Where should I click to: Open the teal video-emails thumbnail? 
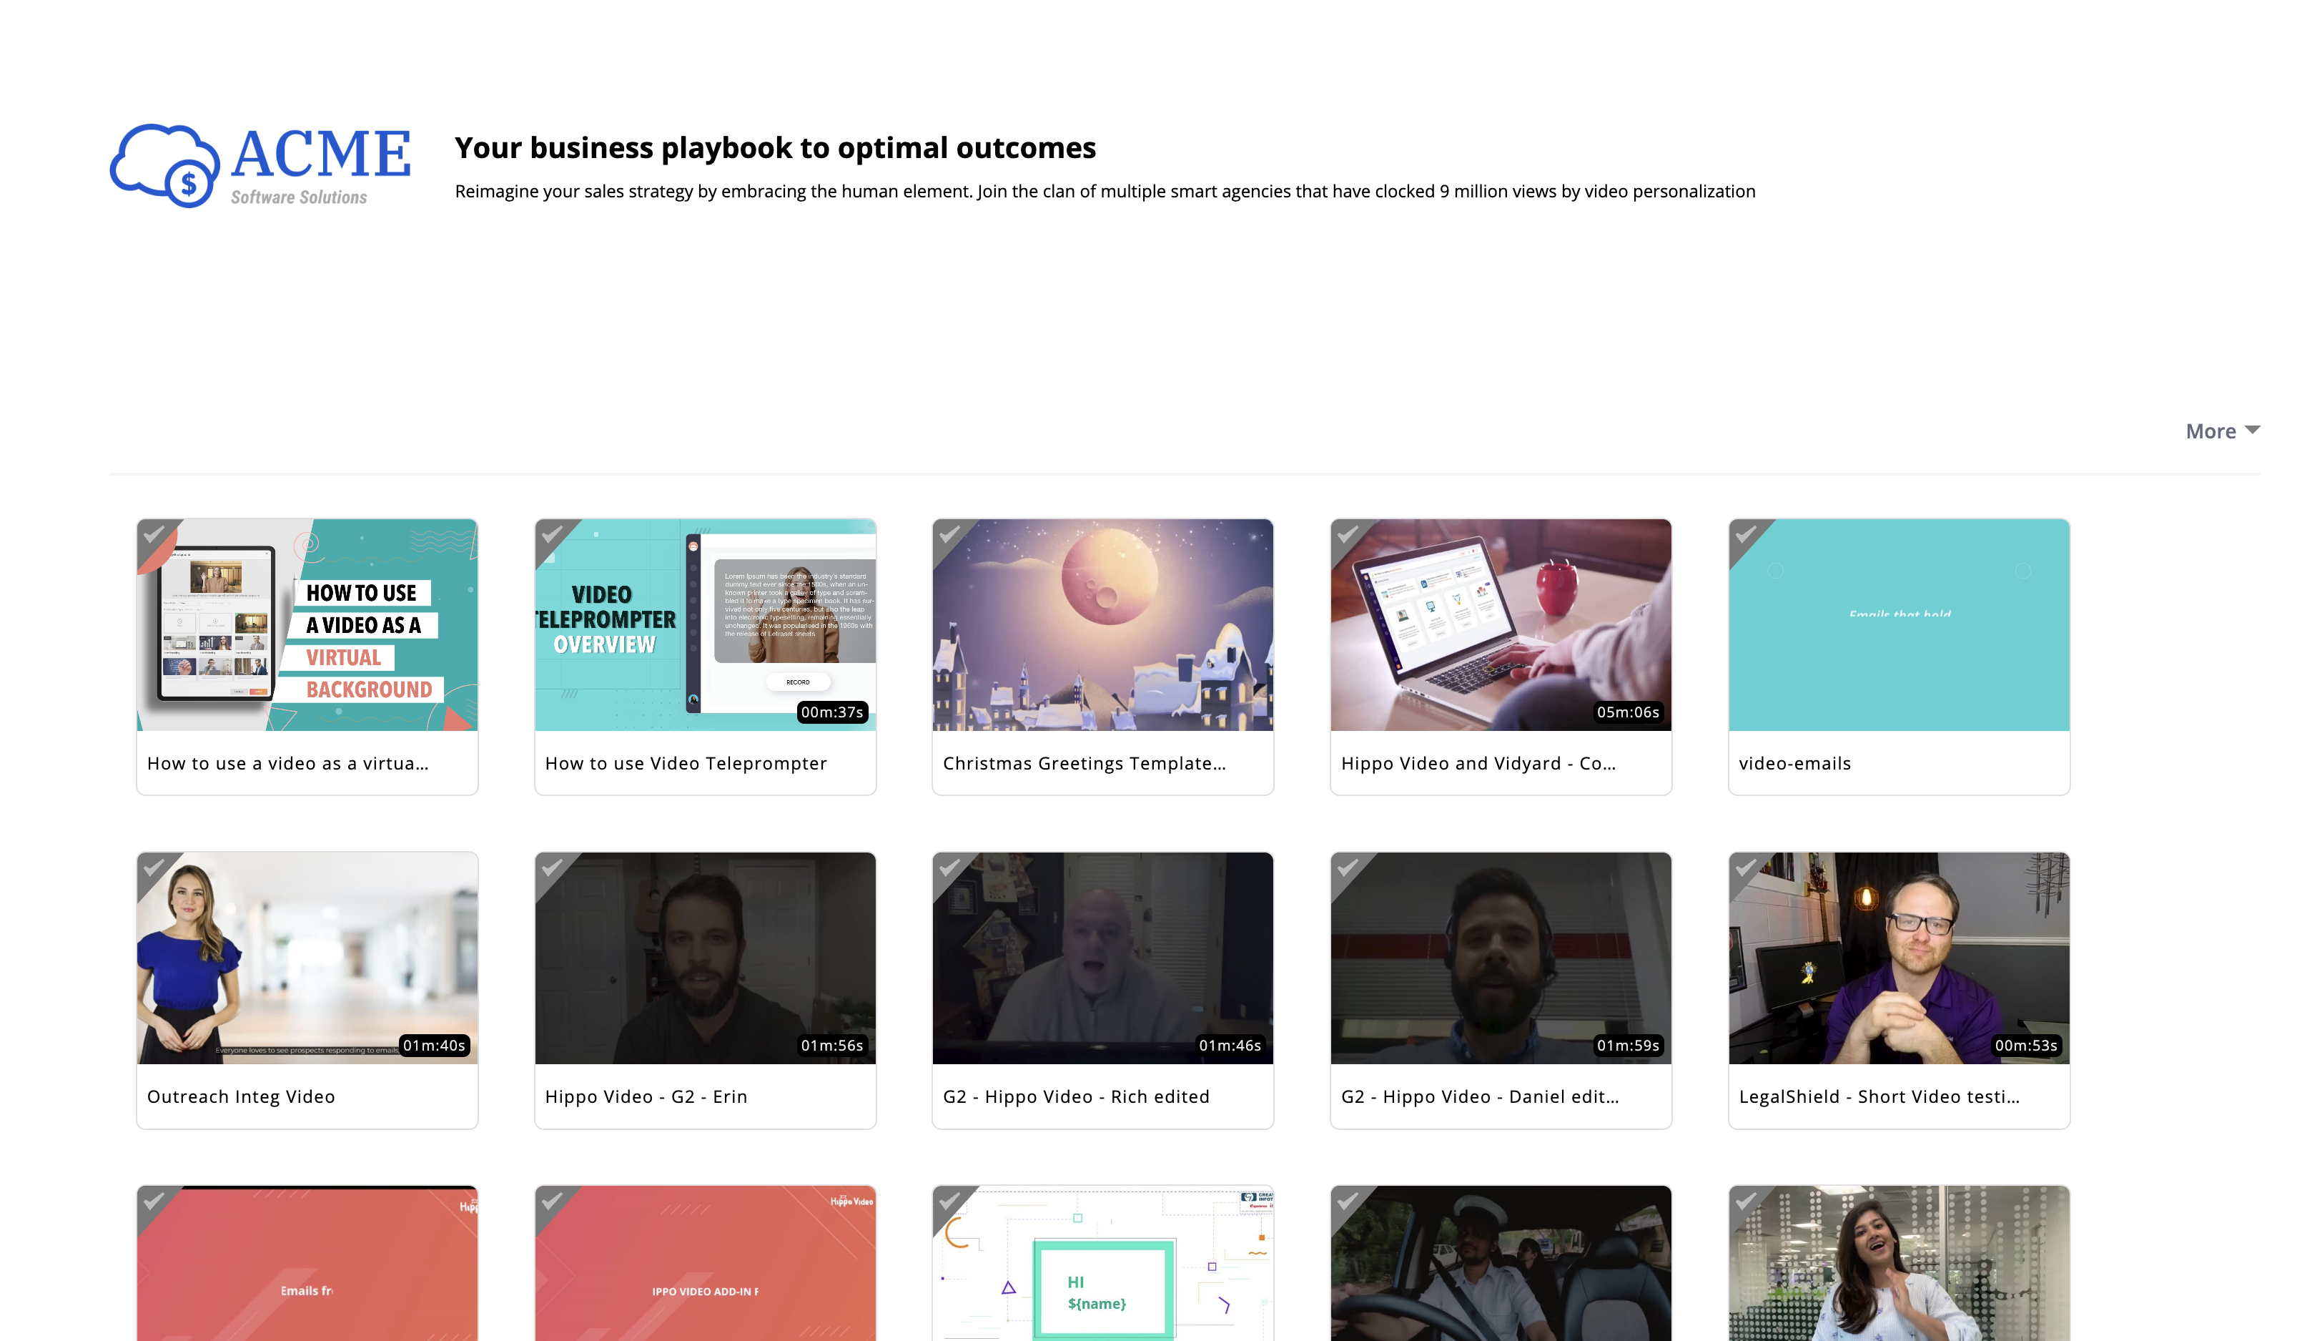(x=1899, y=625)
